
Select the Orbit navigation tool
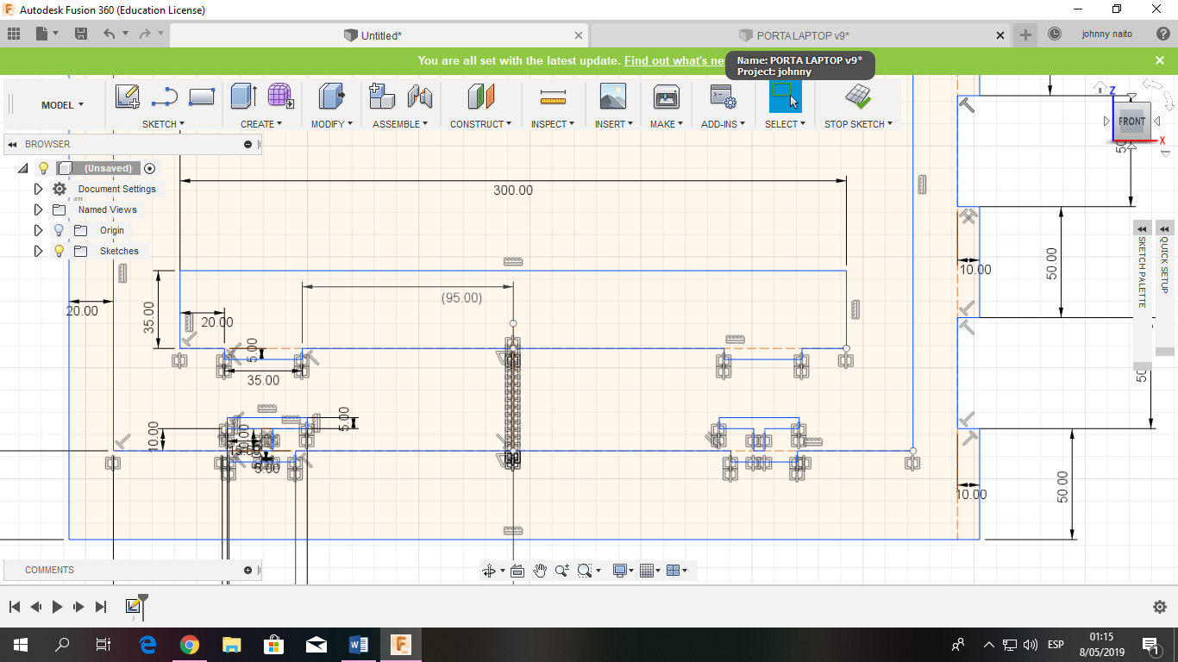point(489,571)
